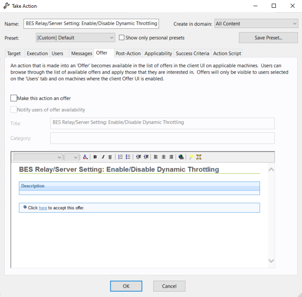Enable Show only personal presets
The image size is (302, 297).
click(x=121, y=37)
